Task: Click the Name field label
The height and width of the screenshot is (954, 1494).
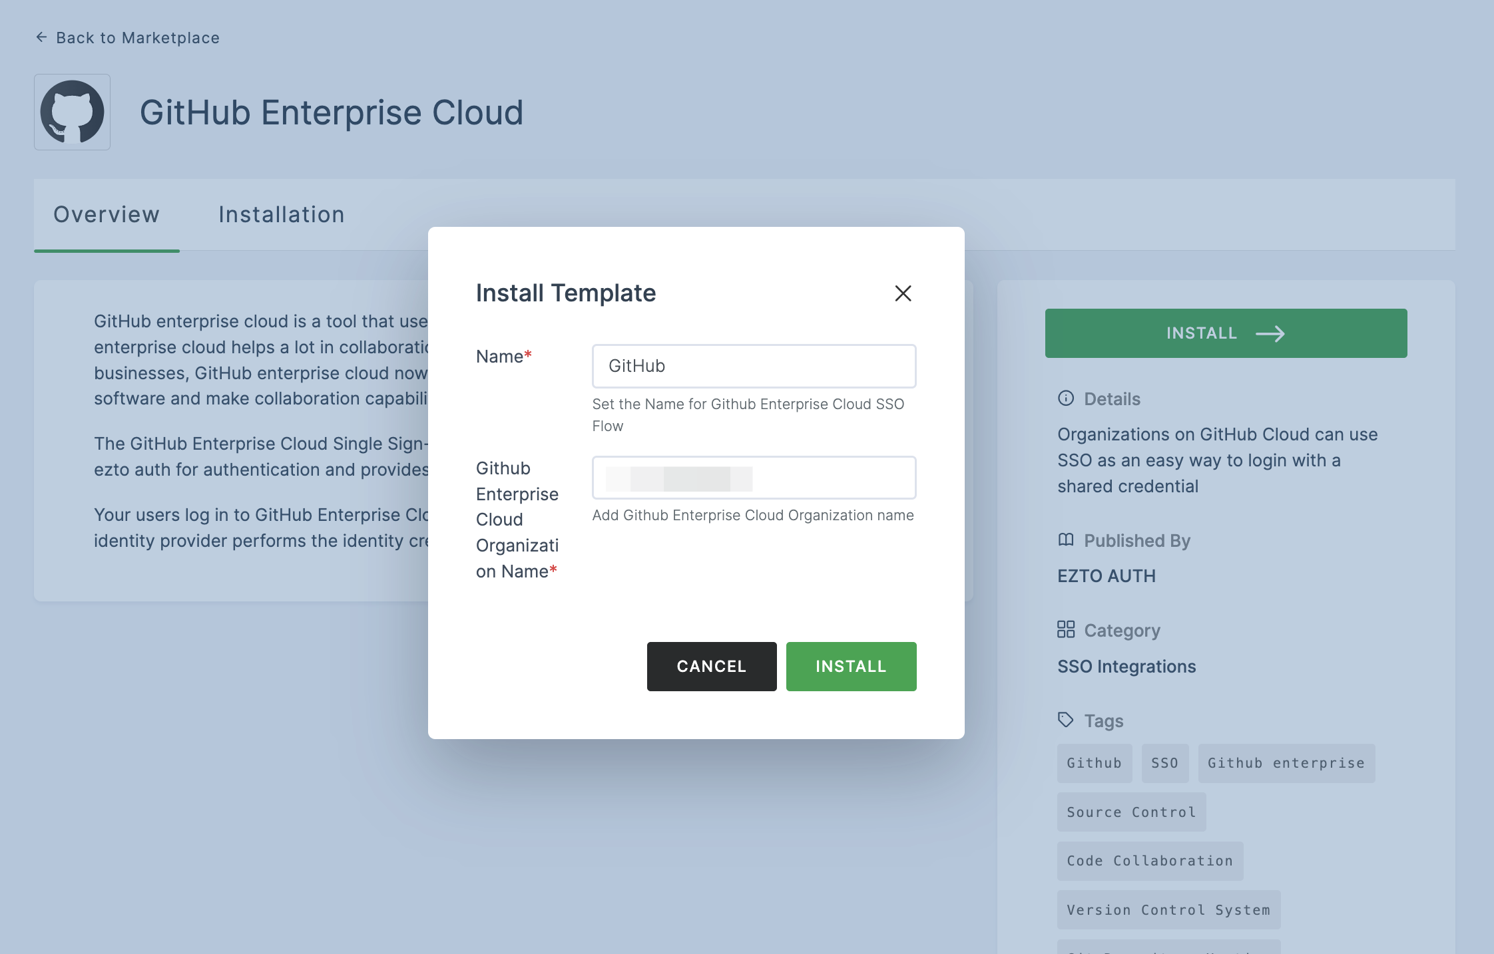Action: tap(504, 357)
